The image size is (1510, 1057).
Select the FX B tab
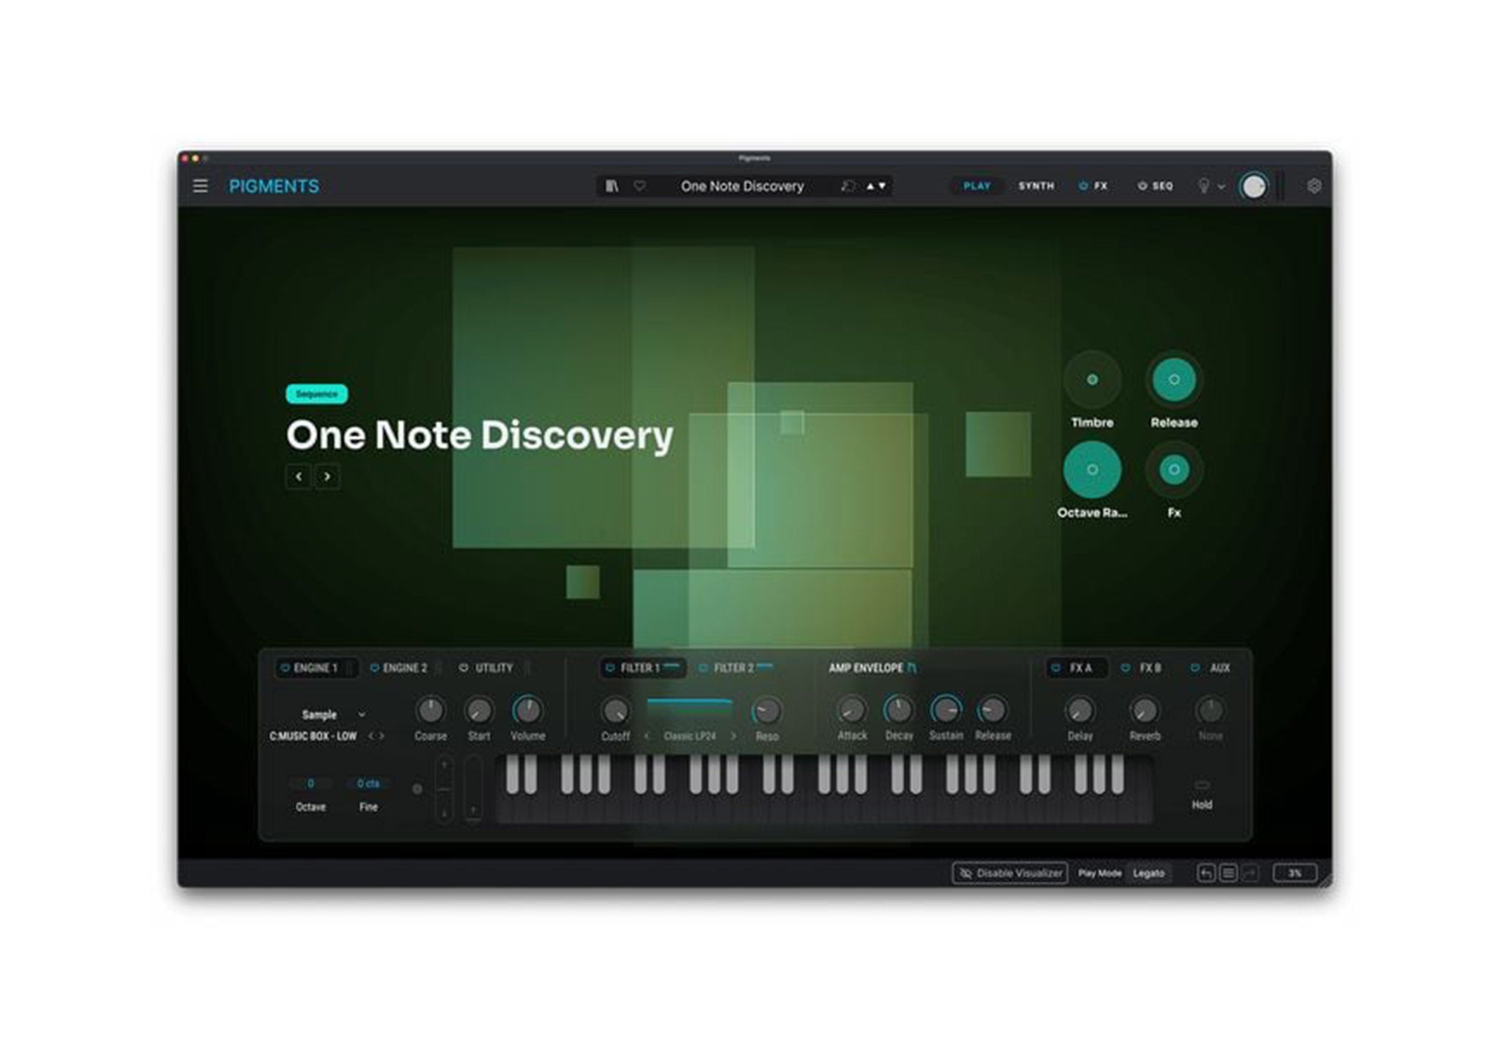click(x=1149, y=667)
